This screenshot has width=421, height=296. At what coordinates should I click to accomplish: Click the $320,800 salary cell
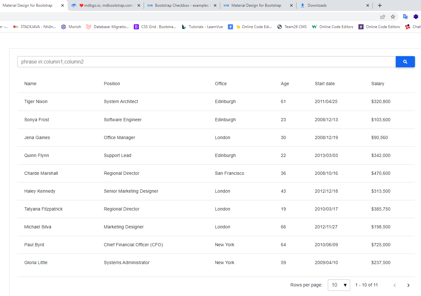[381, 101]
